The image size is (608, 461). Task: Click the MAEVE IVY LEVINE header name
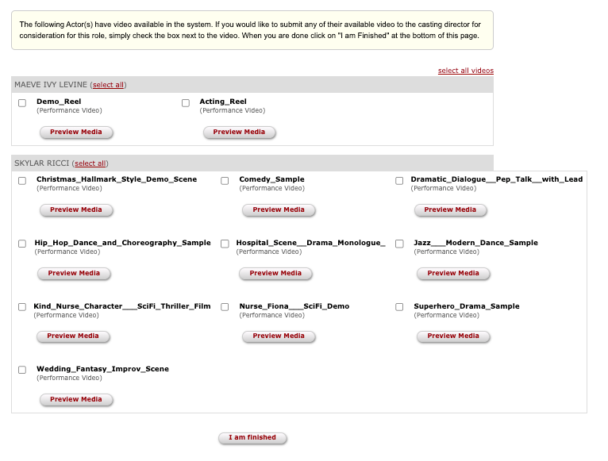click(x=51, y=85)
